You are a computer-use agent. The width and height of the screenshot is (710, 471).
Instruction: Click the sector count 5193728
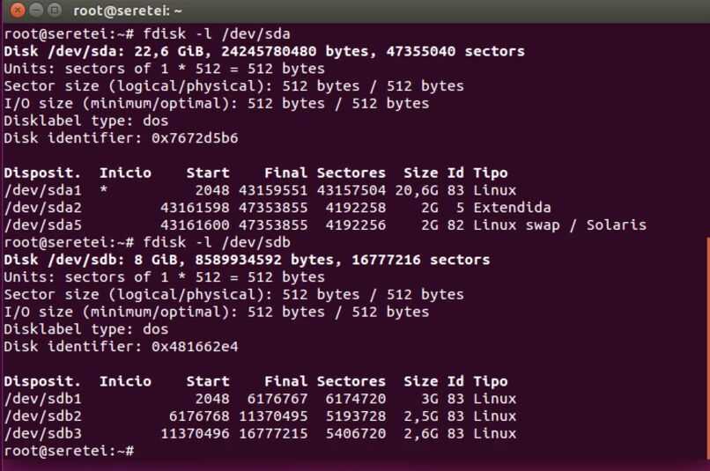pos(356,416)
